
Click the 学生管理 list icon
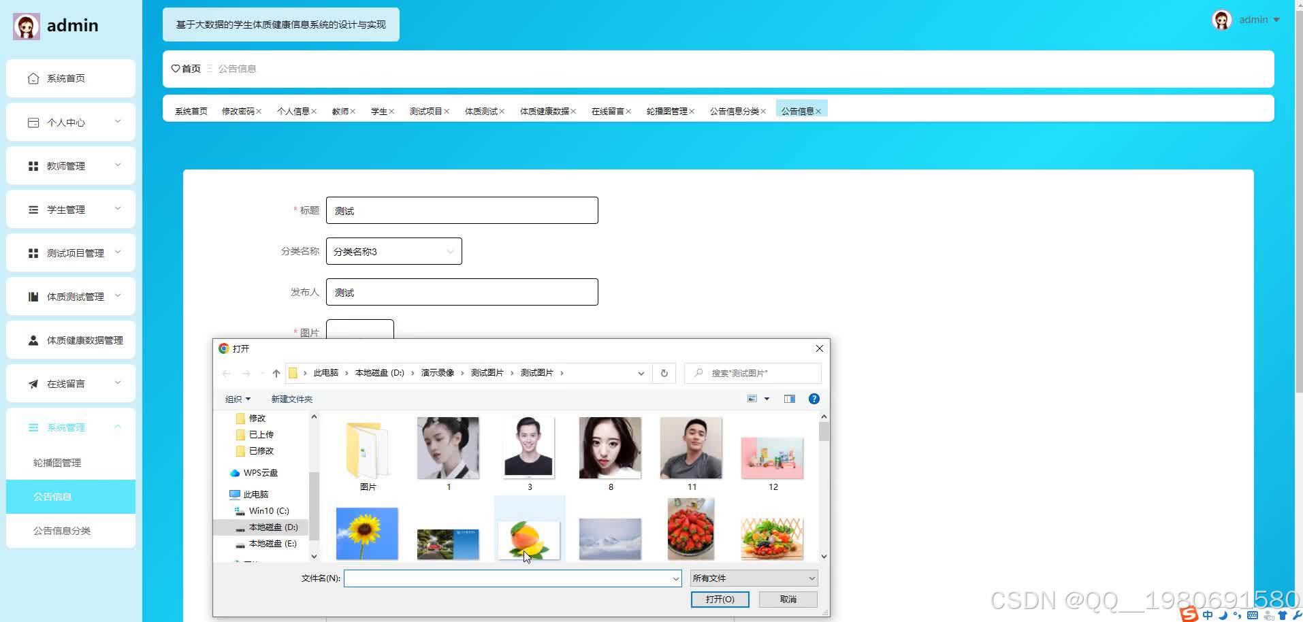point(33,210)
